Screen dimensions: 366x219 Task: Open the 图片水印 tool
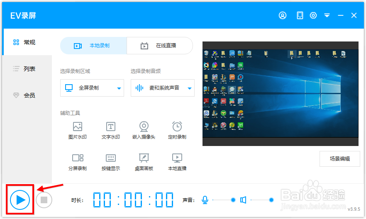click(78, 131)
